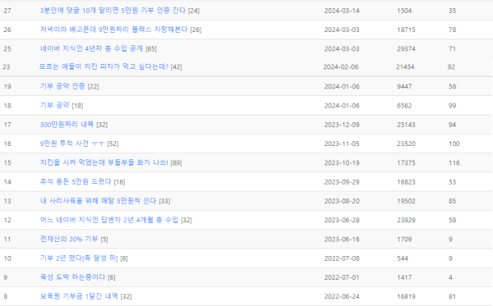The image size is (493, 306).
Task: Open post '네이버 지식인 4년차 총 수입 공개'
Action: pos(91,48)
